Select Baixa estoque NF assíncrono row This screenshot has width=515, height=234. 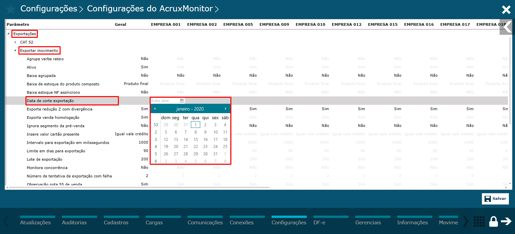pos(53,92)
